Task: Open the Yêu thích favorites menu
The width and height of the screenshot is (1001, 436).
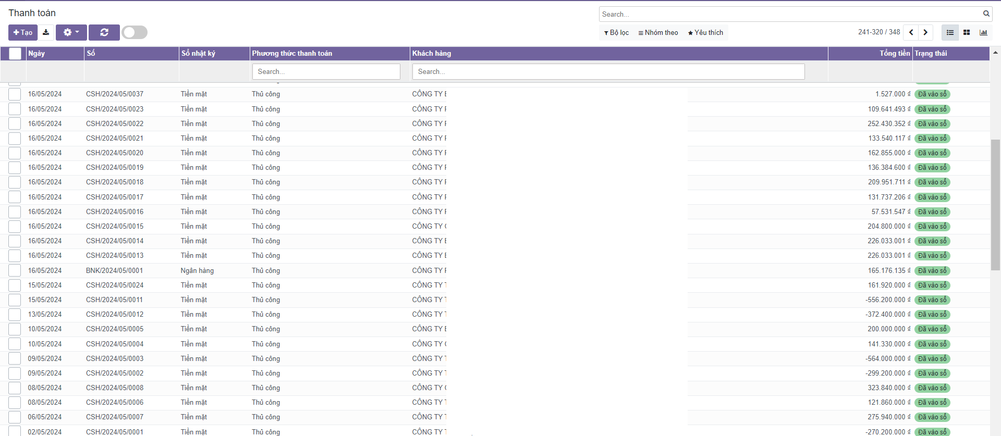Action: pos(705,32)
